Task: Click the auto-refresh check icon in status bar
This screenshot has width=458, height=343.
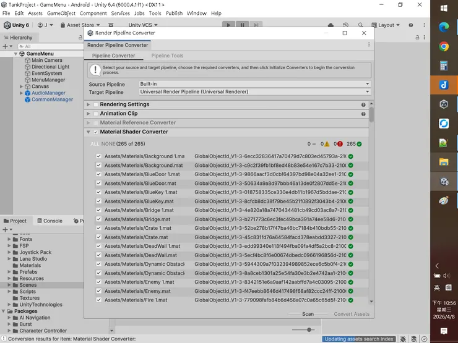Action: pos(424,339)
